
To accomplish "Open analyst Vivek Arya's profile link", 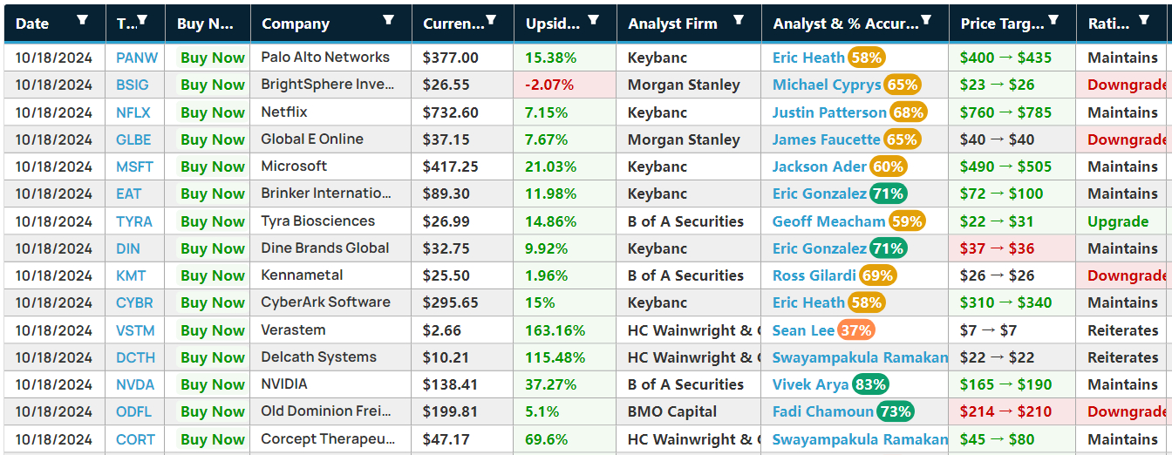I will click(810, 384).
